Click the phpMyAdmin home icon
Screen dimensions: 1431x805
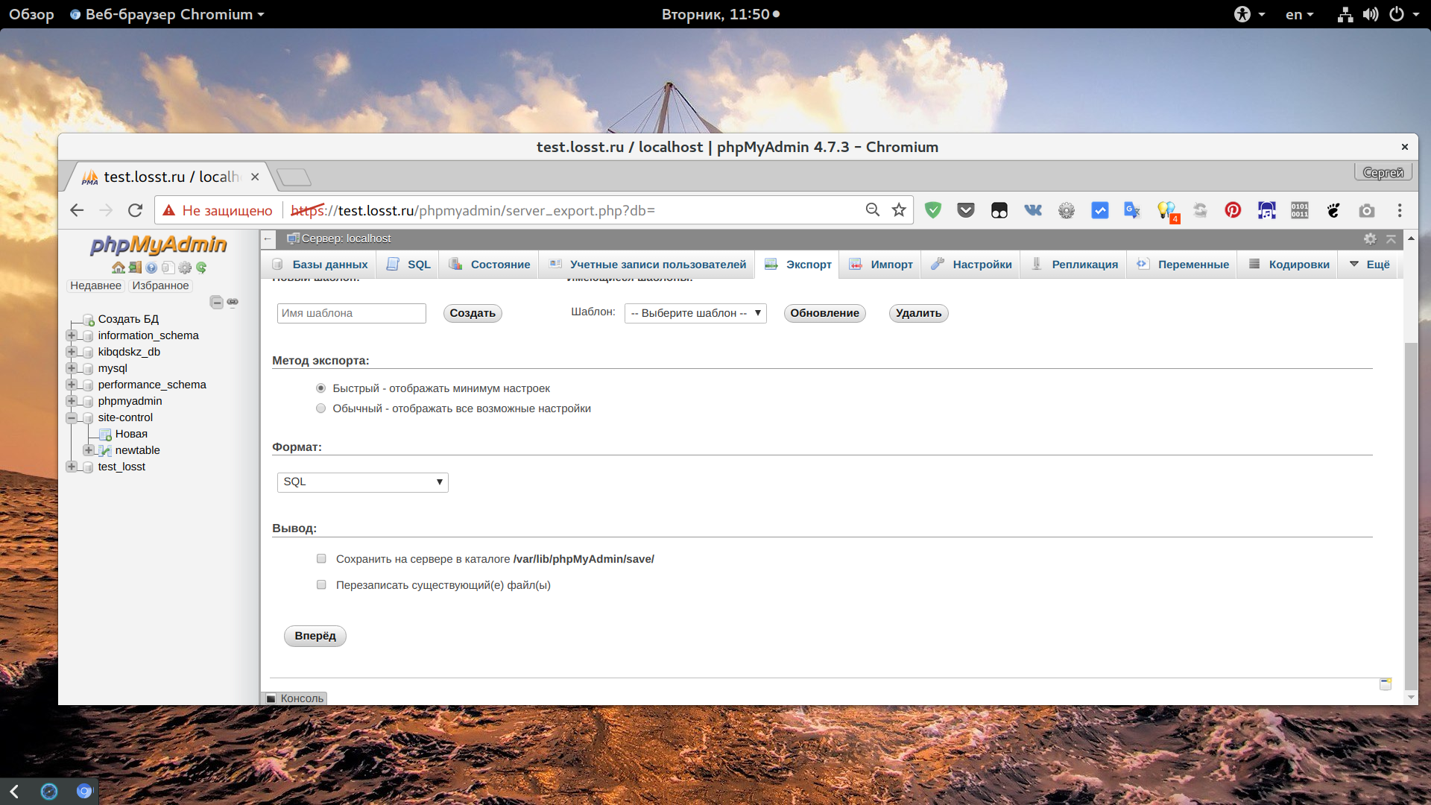118,268
